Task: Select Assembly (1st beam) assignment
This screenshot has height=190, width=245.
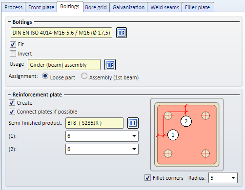Action: (84, 76)
